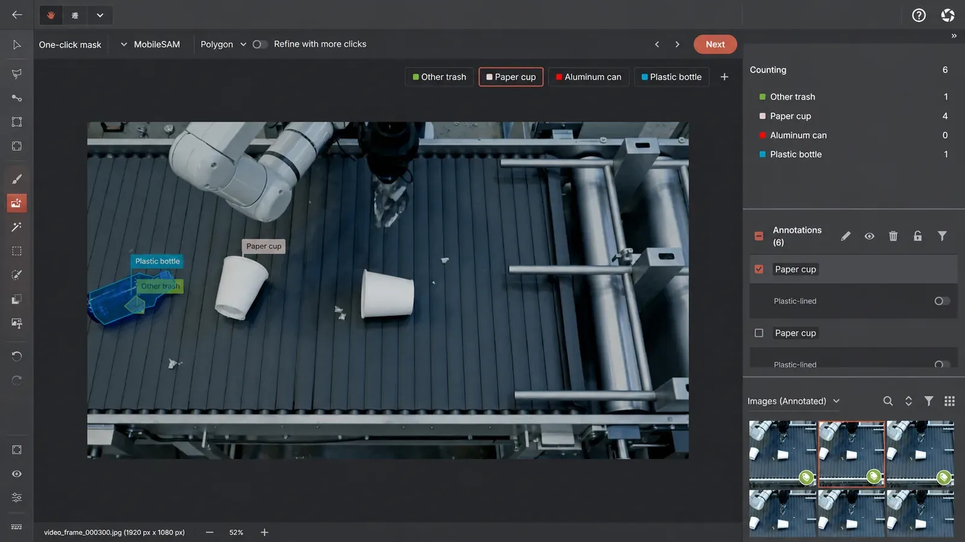Delete annotations with the trash icon

(893, 236)
